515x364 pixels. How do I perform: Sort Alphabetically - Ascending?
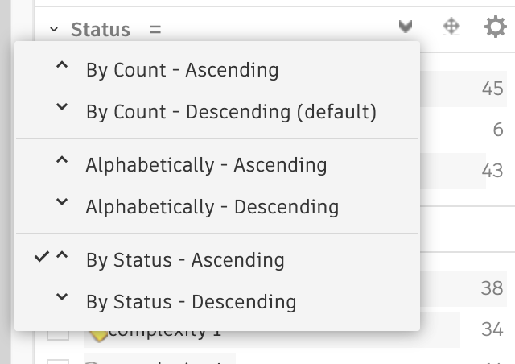pyautogui.click(x=206, y=165)
